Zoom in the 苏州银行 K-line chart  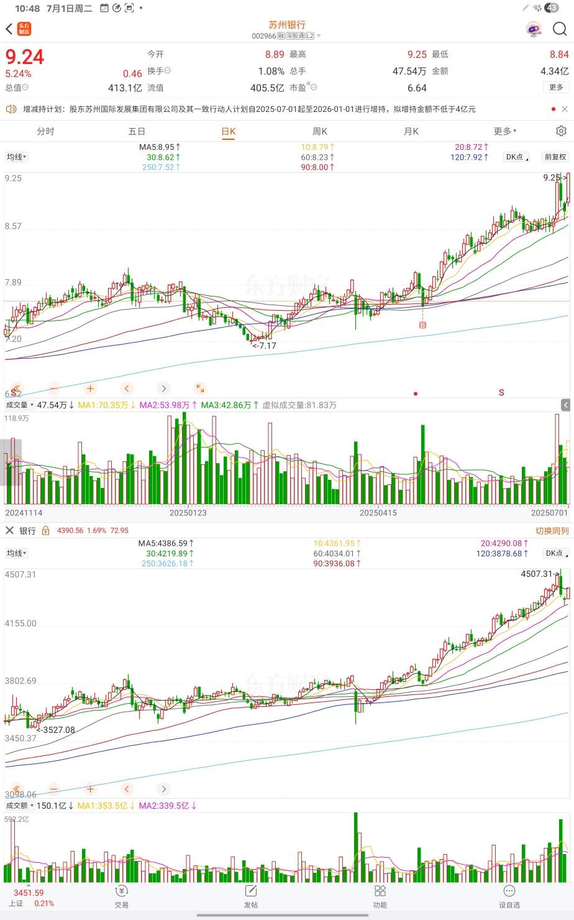click(90, 389)
